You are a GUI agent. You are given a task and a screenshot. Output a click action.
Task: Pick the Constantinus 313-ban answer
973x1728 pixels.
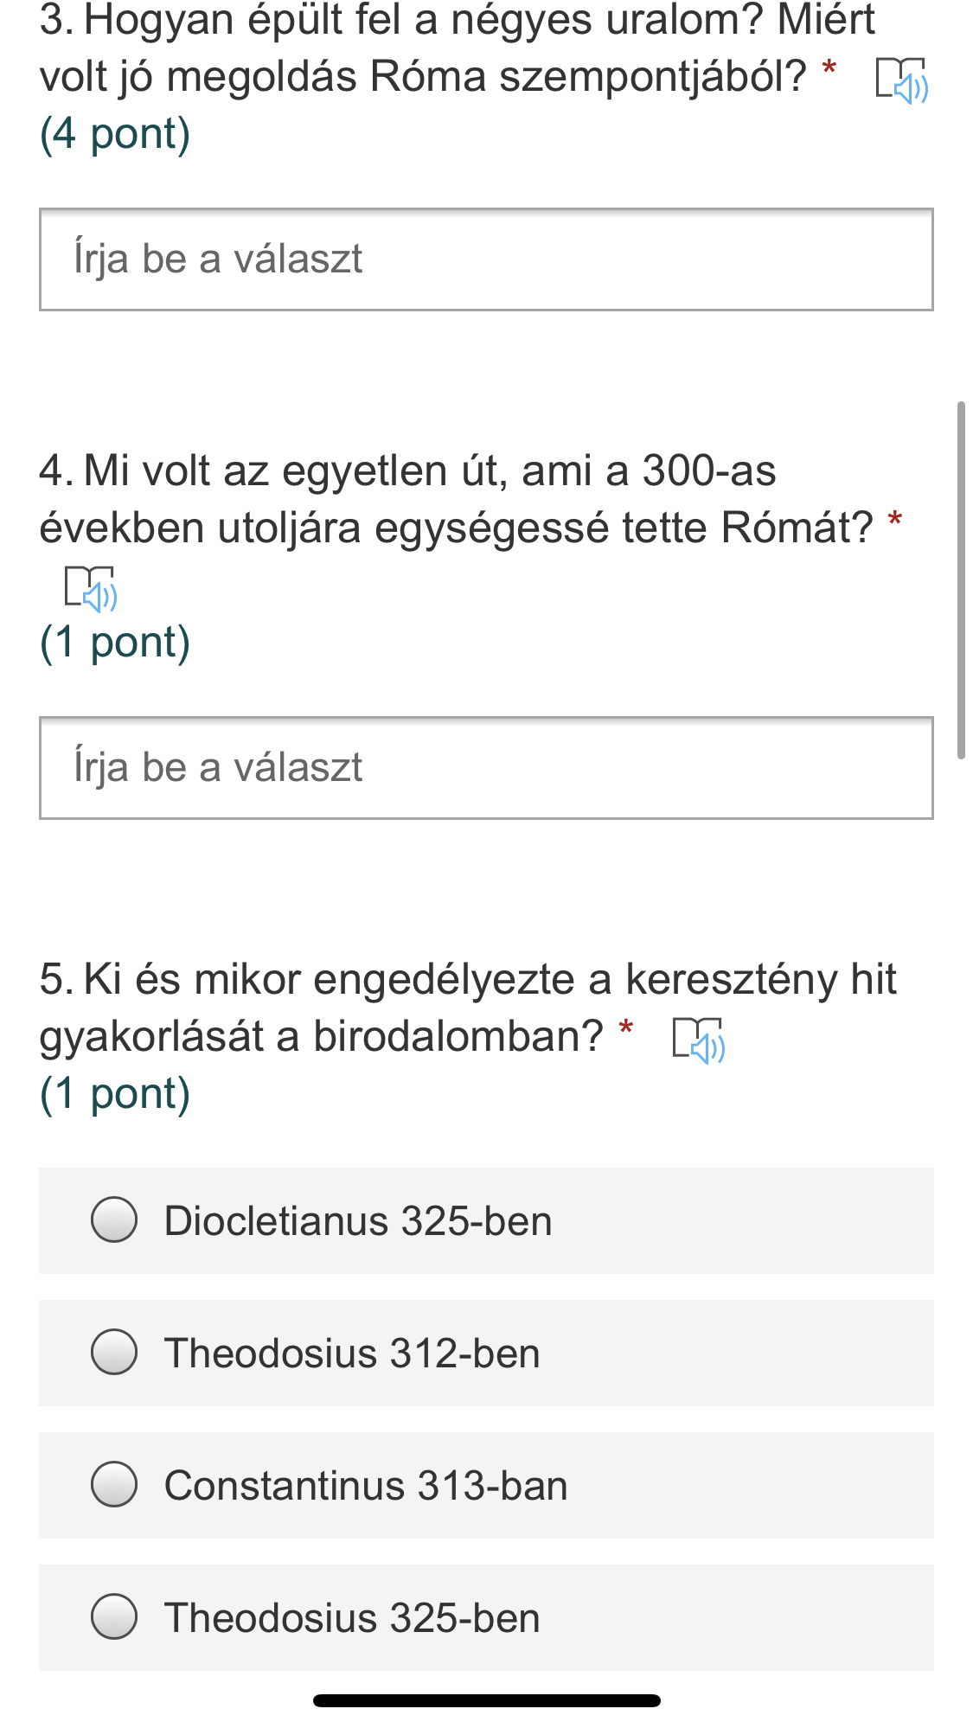pyautogui.click(x=114, y=1485)
